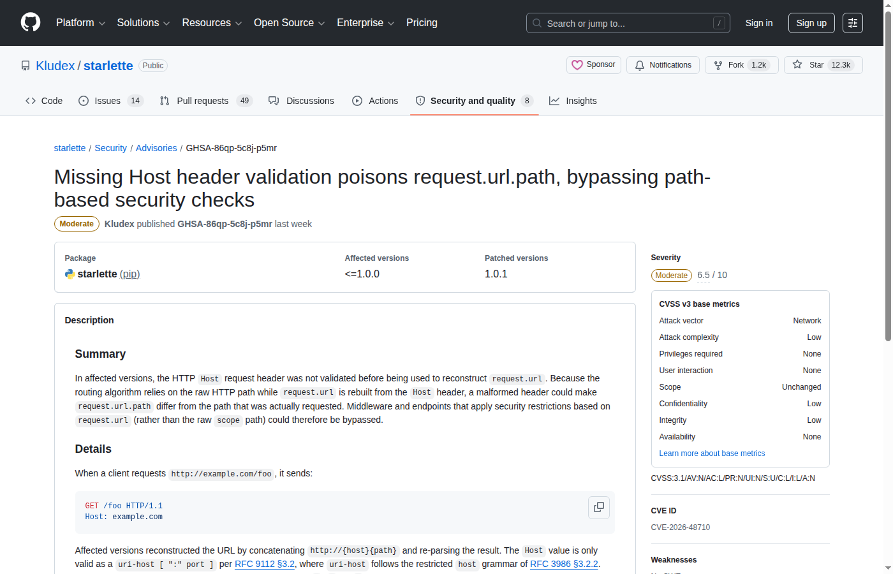Select the CVE-2026-48710 identifier
893x574 pixels.
680,527
